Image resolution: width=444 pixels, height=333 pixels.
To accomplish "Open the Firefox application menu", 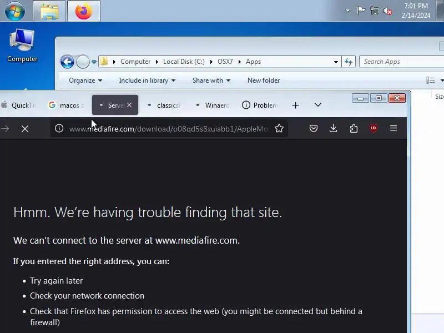I will tap(393, 128).
